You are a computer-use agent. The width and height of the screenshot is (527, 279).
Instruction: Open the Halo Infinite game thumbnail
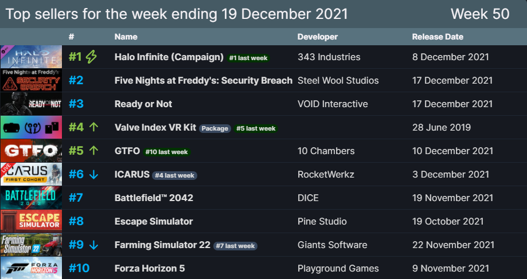pyautogui.click(x=32, y=57)
